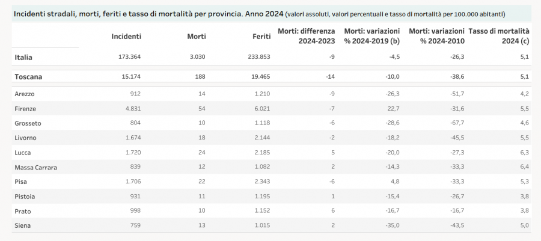Click the Arezzo province row label
Screen dimensions: 541x241
25,94
